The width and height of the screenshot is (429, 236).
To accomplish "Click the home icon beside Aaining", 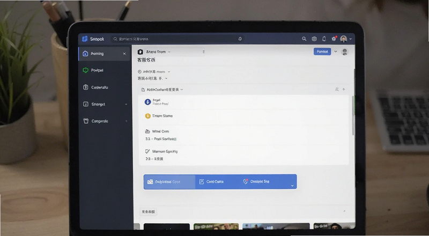I will tap(85, 54).
